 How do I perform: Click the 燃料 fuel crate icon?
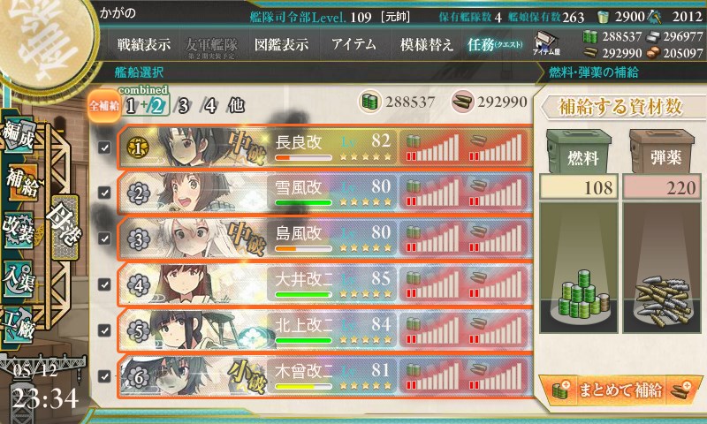[x=579, y=151]
